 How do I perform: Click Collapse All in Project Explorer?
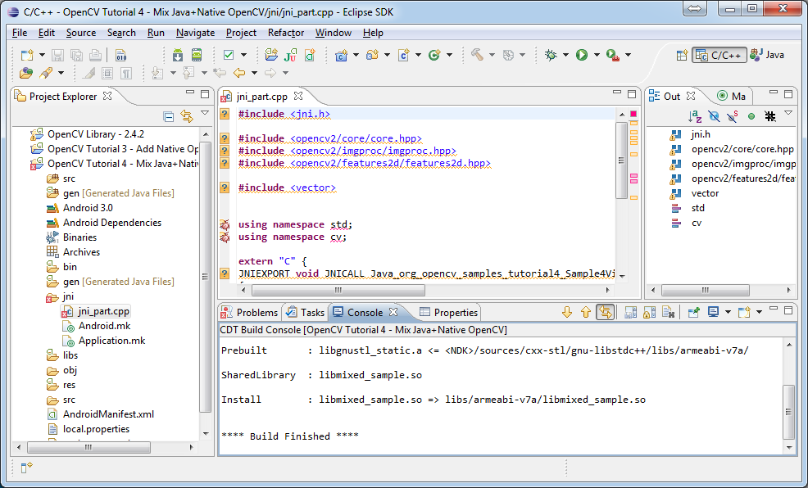pos(168,116)
